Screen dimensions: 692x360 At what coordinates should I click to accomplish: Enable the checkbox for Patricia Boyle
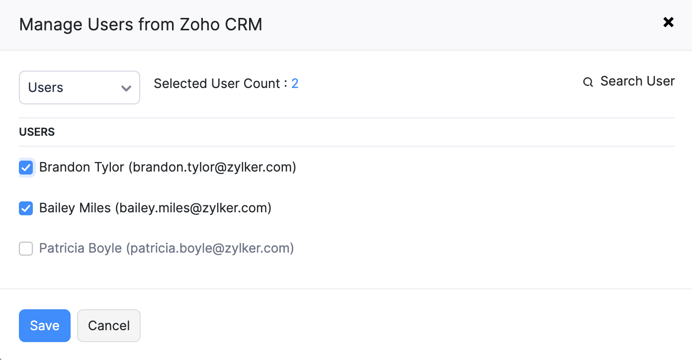26,249
